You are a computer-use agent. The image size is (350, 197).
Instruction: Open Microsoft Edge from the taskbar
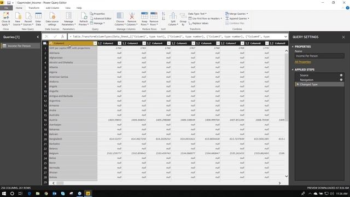pos(29,193)
